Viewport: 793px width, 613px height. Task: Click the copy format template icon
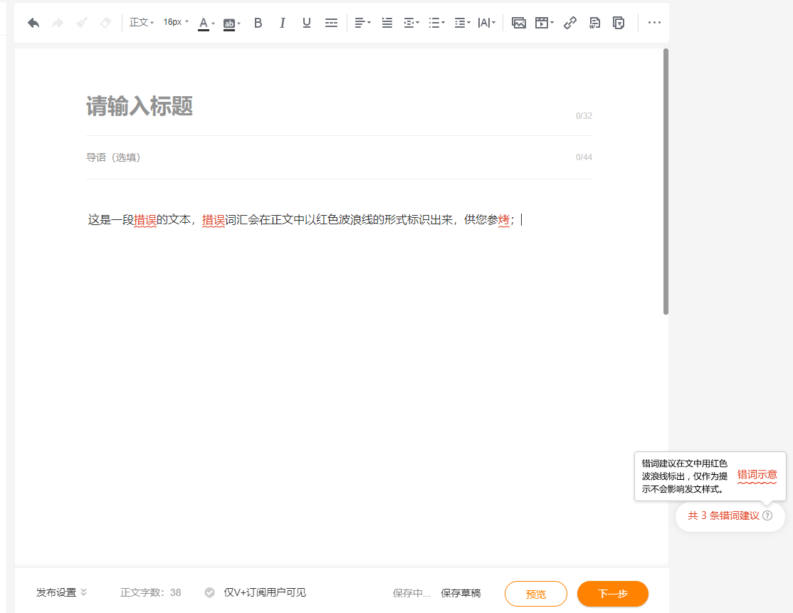(x=618, y=22)
